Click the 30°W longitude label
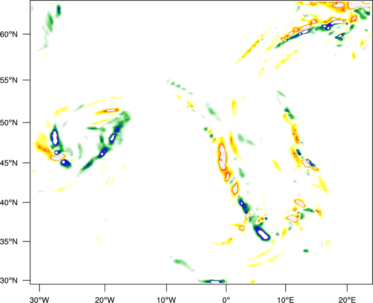The height and width of the screenshot is (303, 373). 39,300
